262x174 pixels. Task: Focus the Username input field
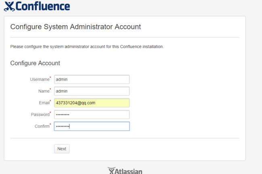point(92,79)
